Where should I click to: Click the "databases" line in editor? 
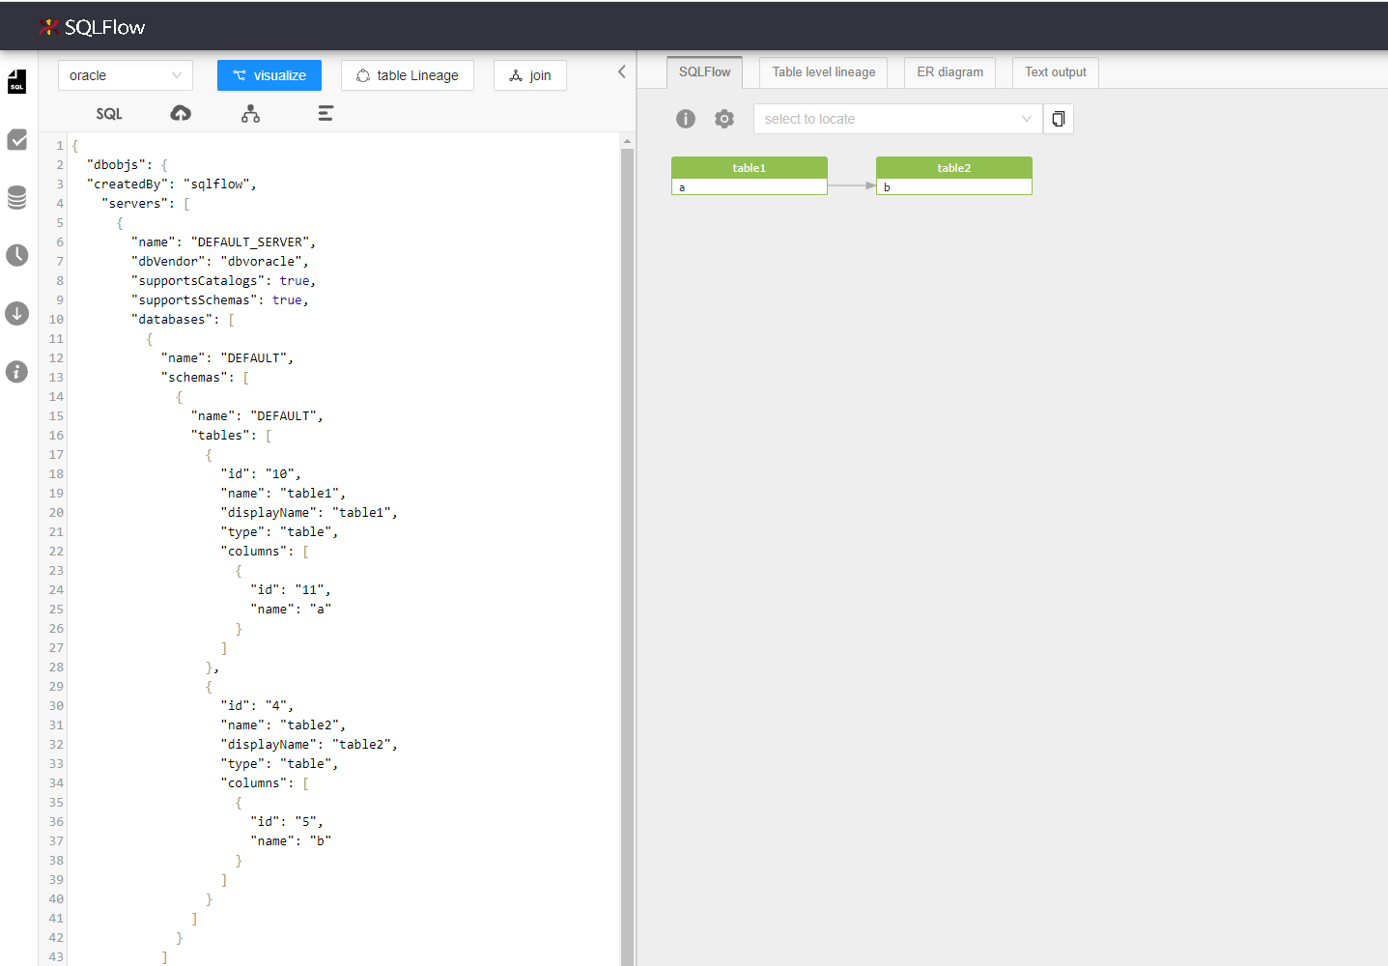tap(184, 320)
